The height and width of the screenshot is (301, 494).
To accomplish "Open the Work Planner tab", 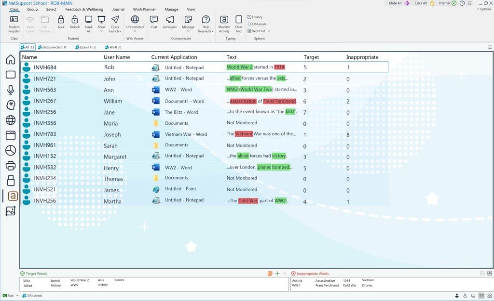I will point(144,10).
